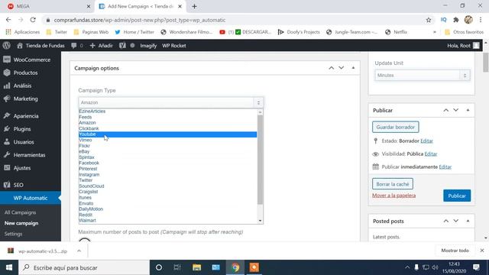Open a new browser tab with the plus

pos(194,6)
